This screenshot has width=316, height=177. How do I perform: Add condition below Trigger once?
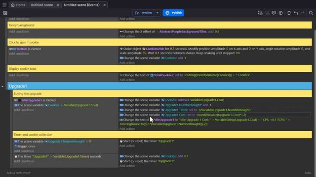24,151
